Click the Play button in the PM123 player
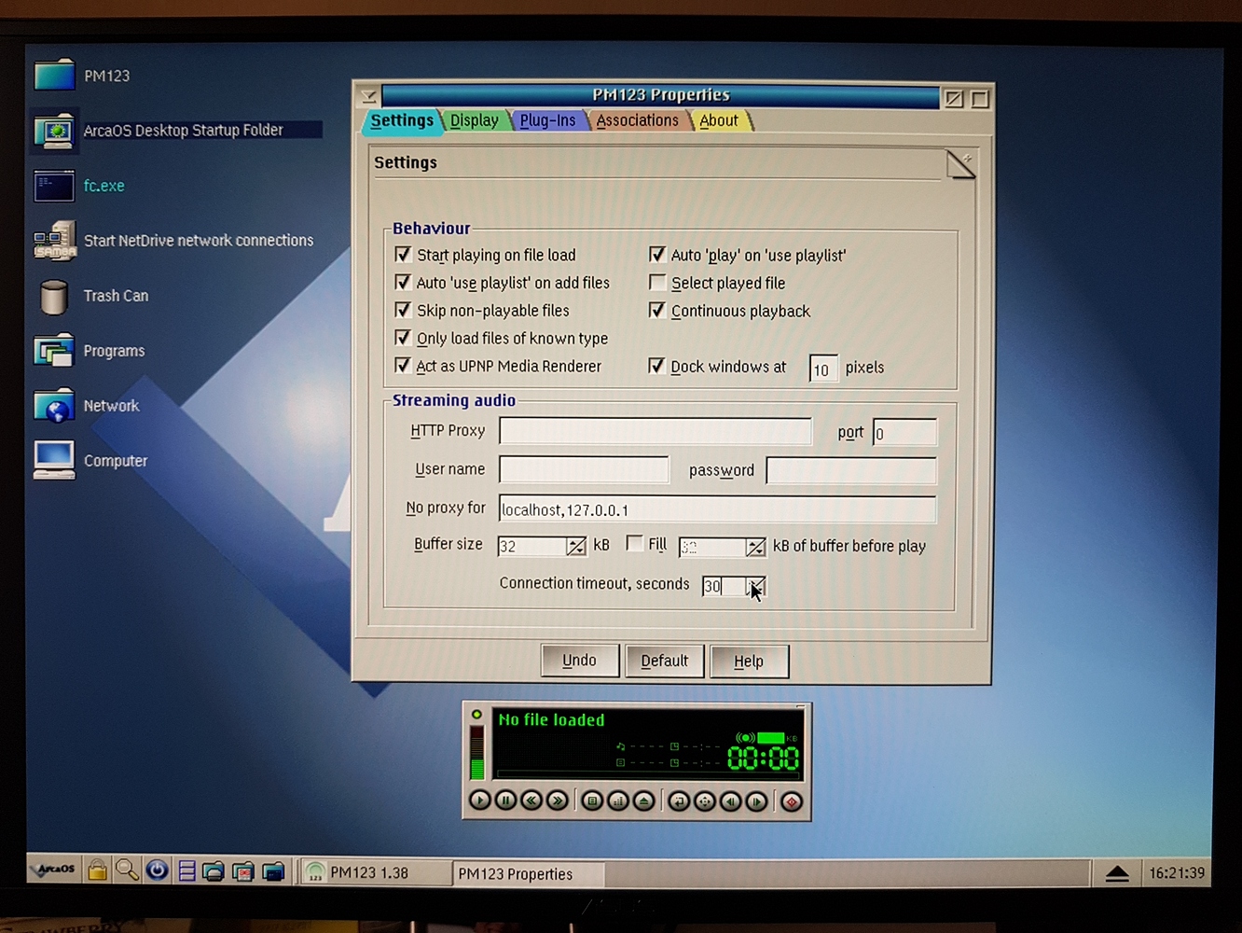The width and height of the screenshot is (1242, 933). coord(479,801)
